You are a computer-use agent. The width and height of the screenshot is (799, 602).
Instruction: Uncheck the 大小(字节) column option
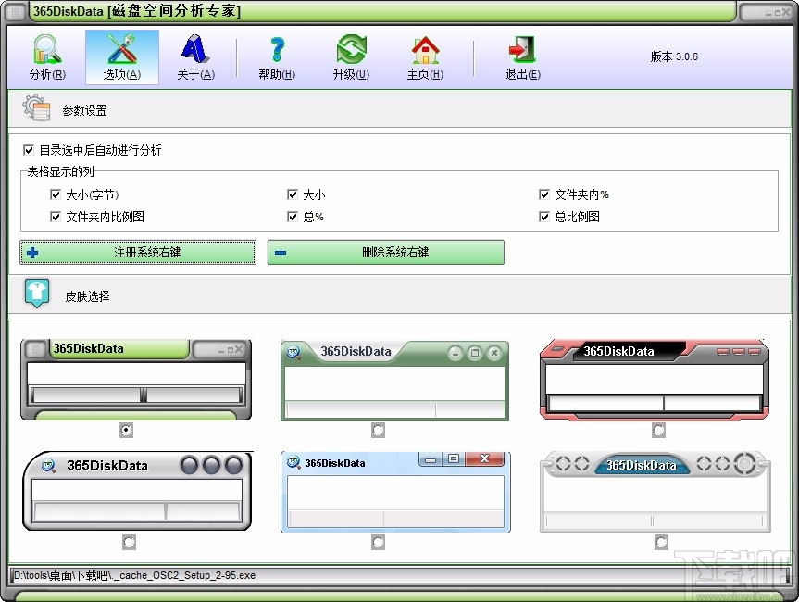coord(55,194)
